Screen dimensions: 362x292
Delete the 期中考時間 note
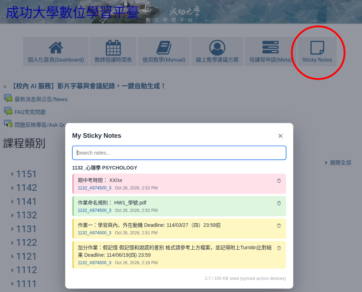279,181
